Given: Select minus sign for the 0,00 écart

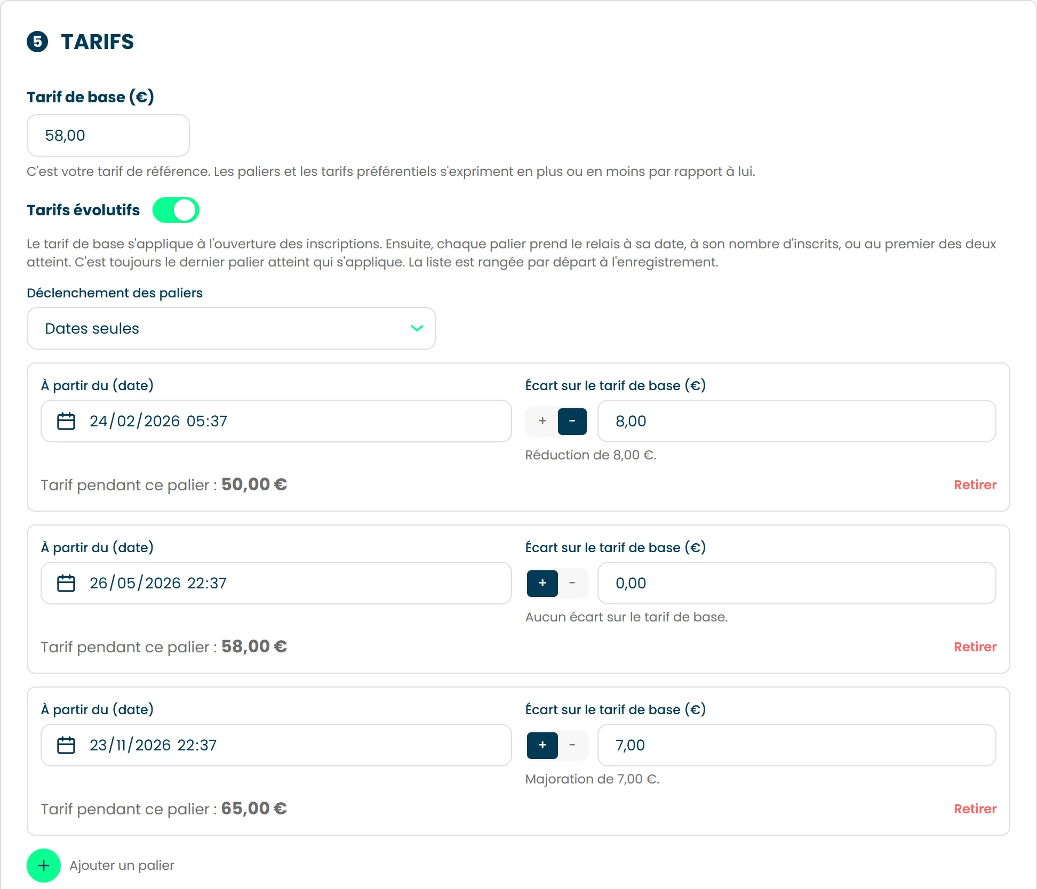Looking at the screenshot, I should coord(572,583).
